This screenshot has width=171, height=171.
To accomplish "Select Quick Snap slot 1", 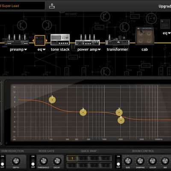I will click(x=72, y=159).
